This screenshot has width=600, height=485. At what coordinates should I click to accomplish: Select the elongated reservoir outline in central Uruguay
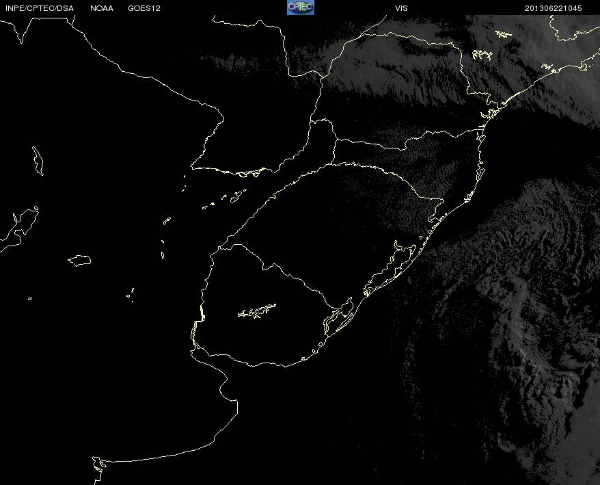257,311
